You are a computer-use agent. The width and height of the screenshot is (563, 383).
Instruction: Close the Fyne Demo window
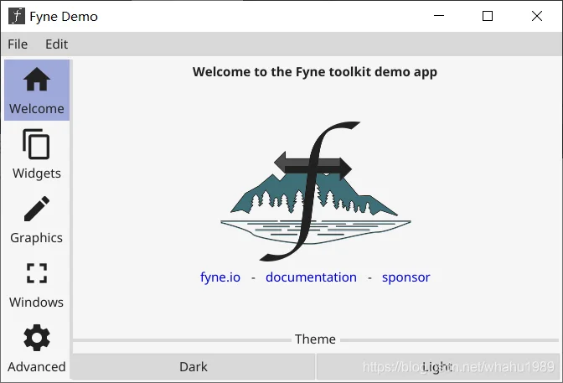pos(537,16)
